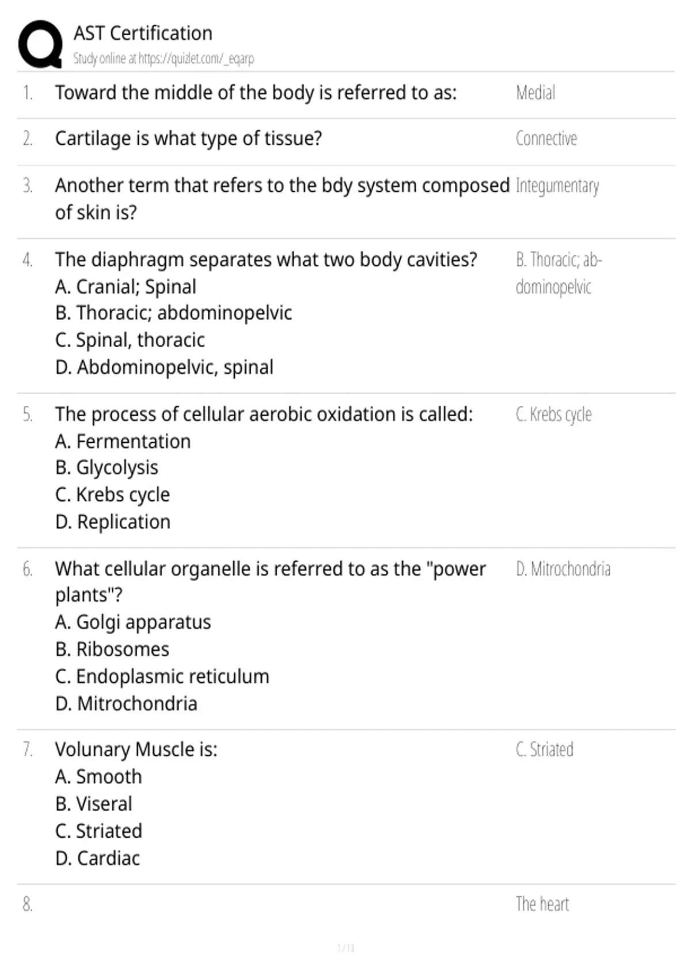
Task: Choose option C. Striated for voluntary muscle
Action: 98,831
